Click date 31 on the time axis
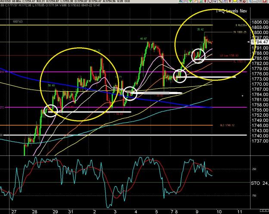Image resolution: width=269 pixels, height=214 pixels. pyautogui.click(x=71, y=211)
